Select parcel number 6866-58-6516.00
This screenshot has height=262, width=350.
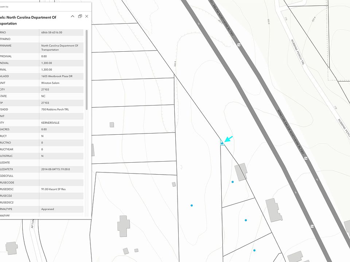coord(52,32)
